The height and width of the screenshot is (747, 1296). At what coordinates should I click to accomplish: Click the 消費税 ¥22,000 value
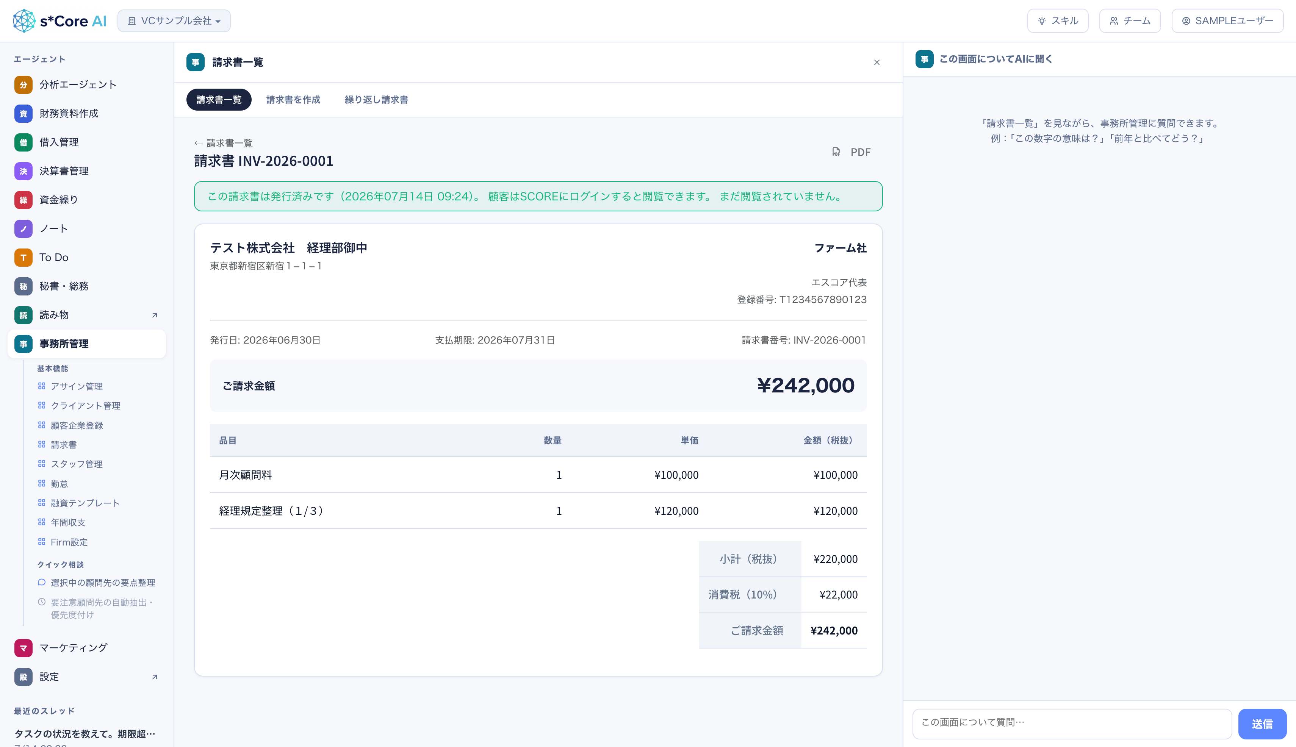[839, 595]
